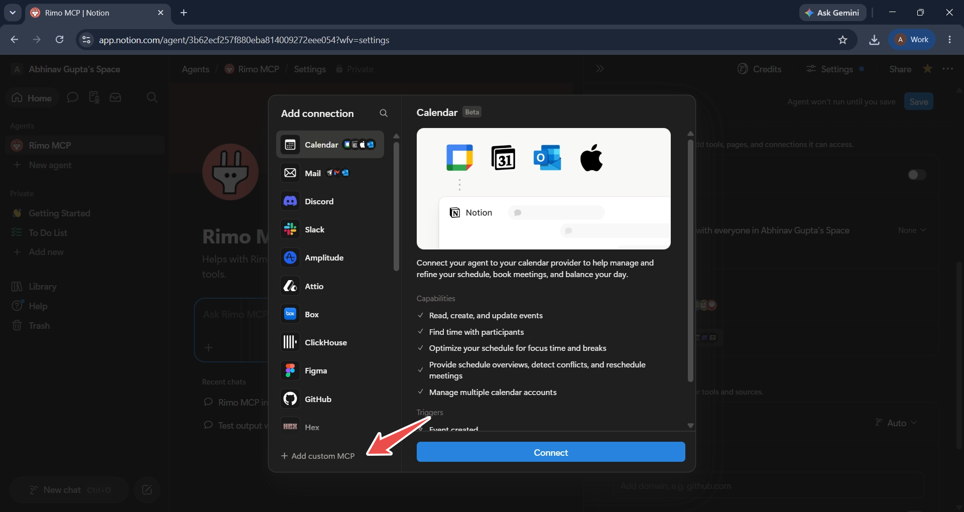The height and width of the screenshot is (512, 964).
Task: Search connections with magnifier icon
Action: click(384, 113)
